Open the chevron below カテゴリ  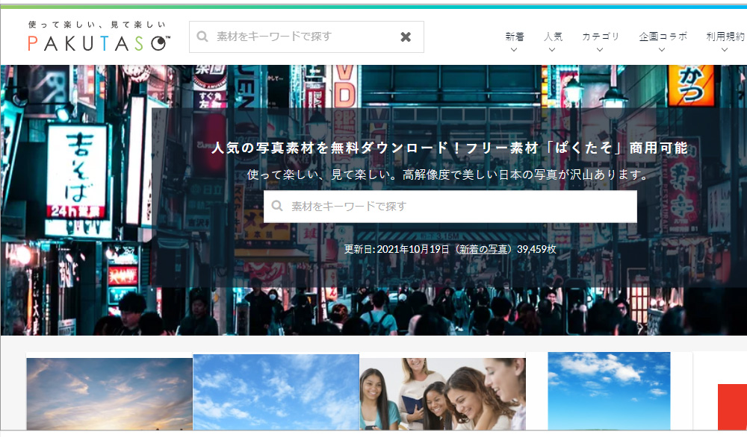pyautogui.click(x=600, y=50)
